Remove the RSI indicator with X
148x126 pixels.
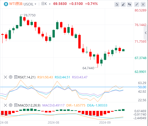[5, 77]
